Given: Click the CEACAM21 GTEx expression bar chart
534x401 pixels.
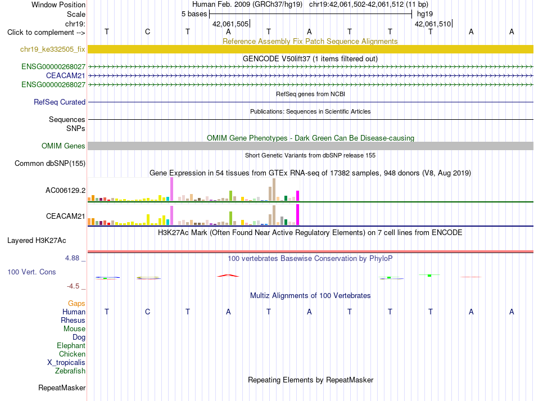Looking at the screenshot, I should click(193, 215).
